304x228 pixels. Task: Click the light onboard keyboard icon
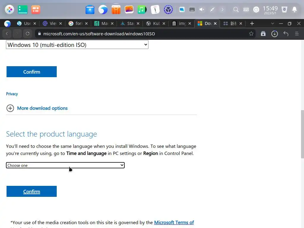tap(246, 9)
